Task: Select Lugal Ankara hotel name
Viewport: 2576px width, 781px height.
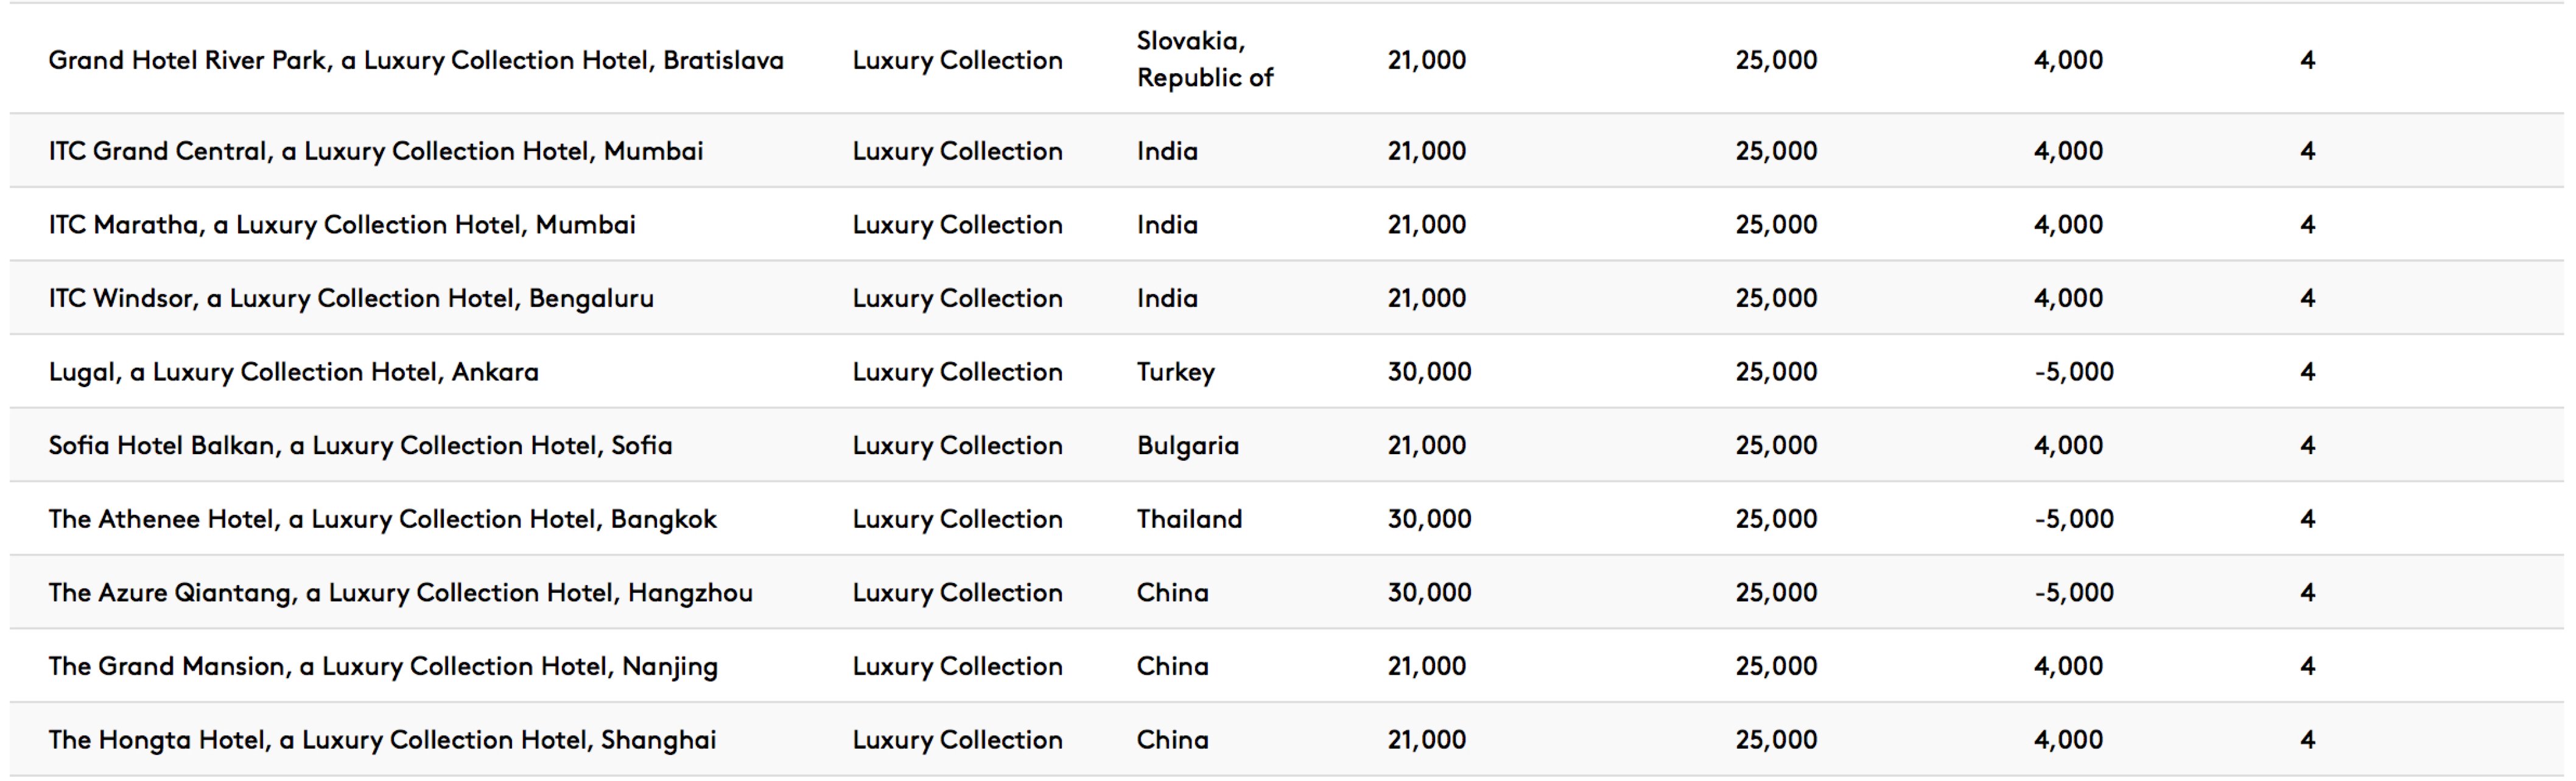Action: tap(293, 372)
